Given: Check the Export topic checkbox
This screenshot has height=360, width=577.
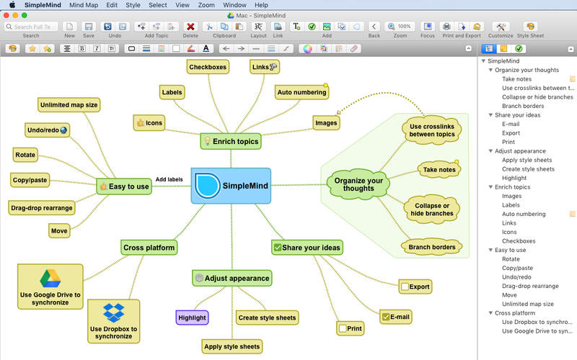Looking at the screenshot, I should coord(405,287).
